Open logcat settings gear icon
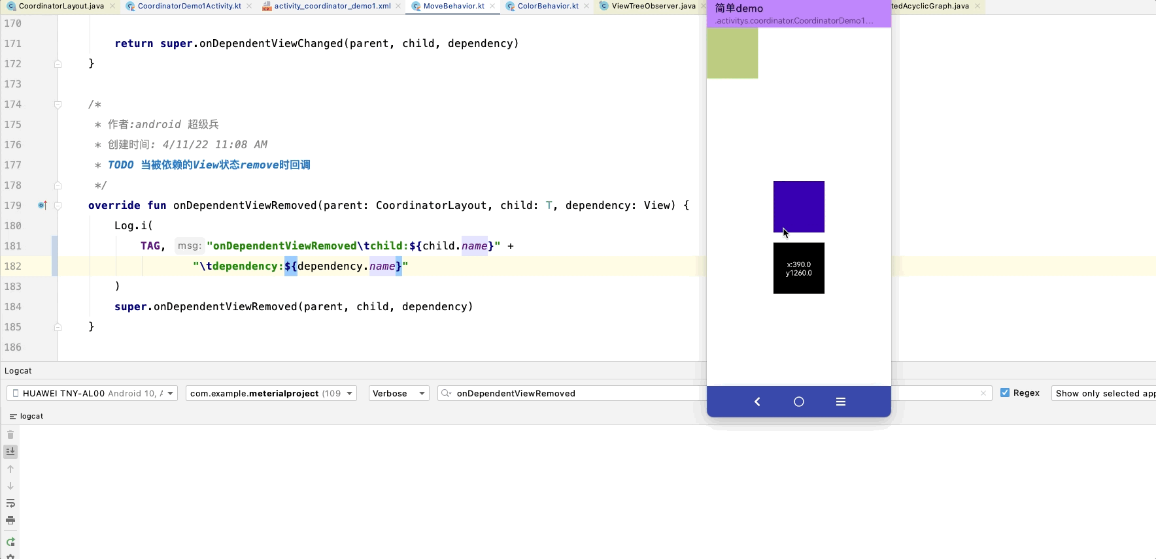Viewport: 1156px width, 559px height. tap(10, 556)
